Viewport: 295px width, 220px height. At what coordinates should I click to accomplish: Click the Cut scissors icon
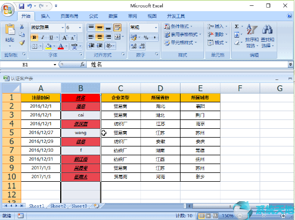click(22, 26)
